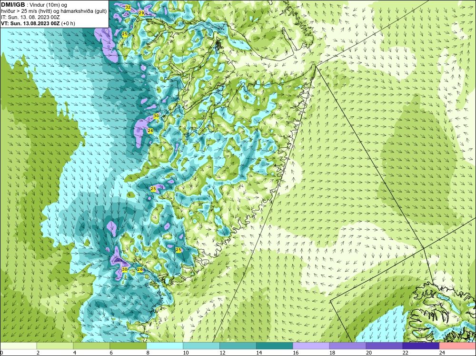Click the dark teal 14–16 m/s legend swatch
The width and height of the screenshot is (476, 356).
[x=275, y=346]
